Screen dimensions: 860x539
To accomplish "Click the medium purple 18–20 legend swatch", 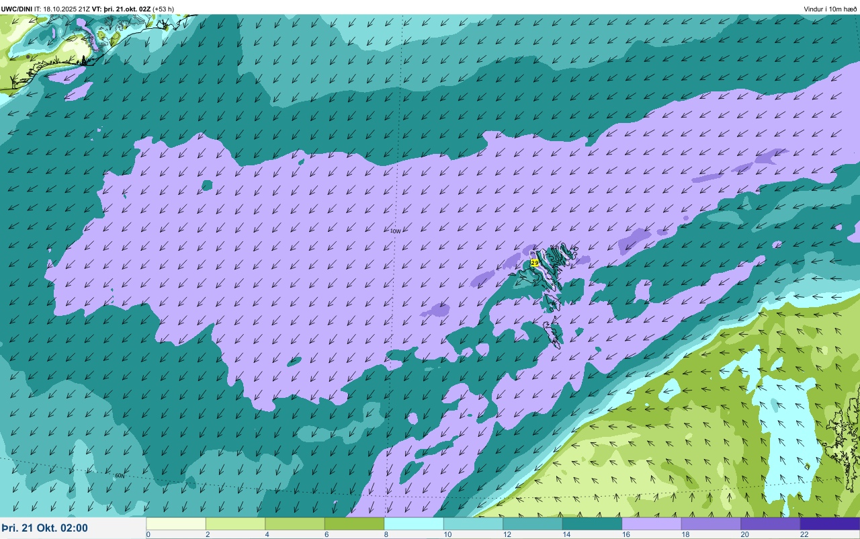I will click(x=711, y=524).
